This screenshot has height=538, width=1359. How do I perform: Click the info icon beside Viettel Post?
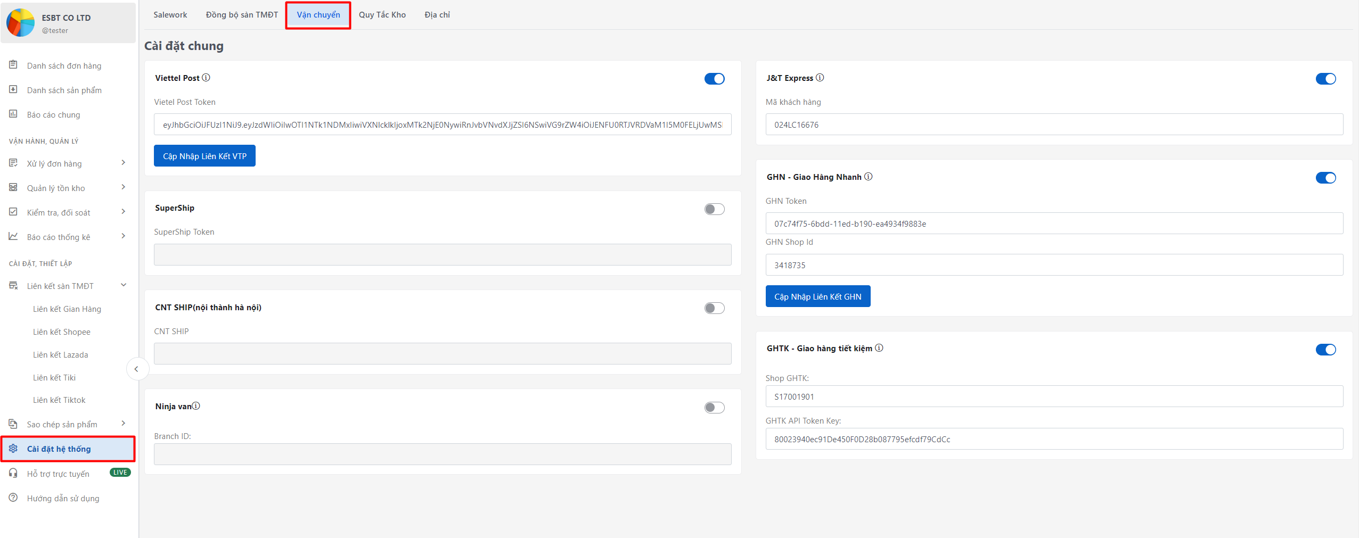[x=206, y=78]
